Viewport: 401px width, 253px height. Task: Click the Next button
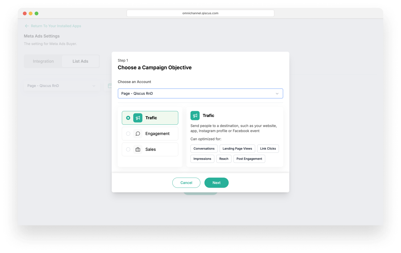(x=216, y=183)
